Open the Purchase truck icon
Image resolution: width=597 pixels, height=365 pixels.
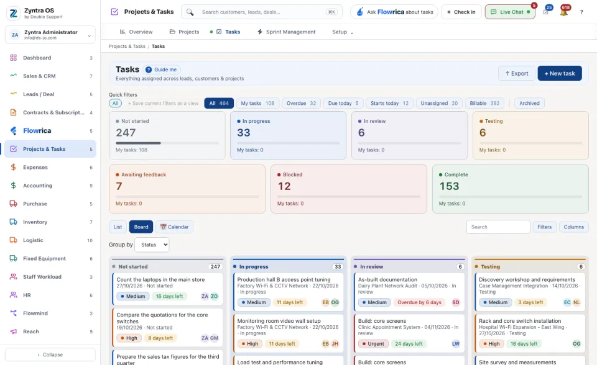(13, 204)
